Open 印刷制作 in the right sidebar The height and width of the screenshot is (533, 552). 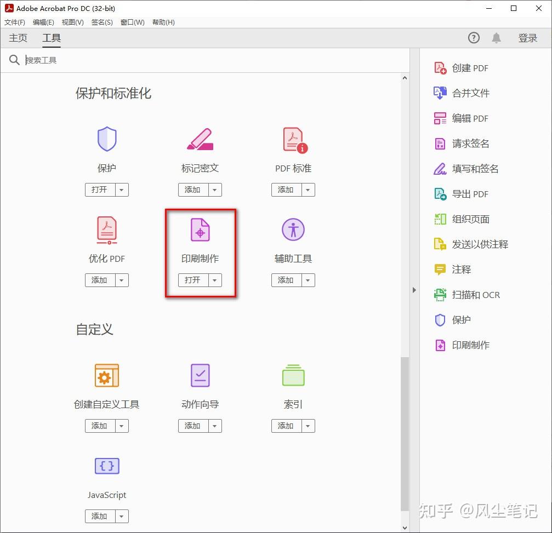pyautogui.click(x=462, y=345)
